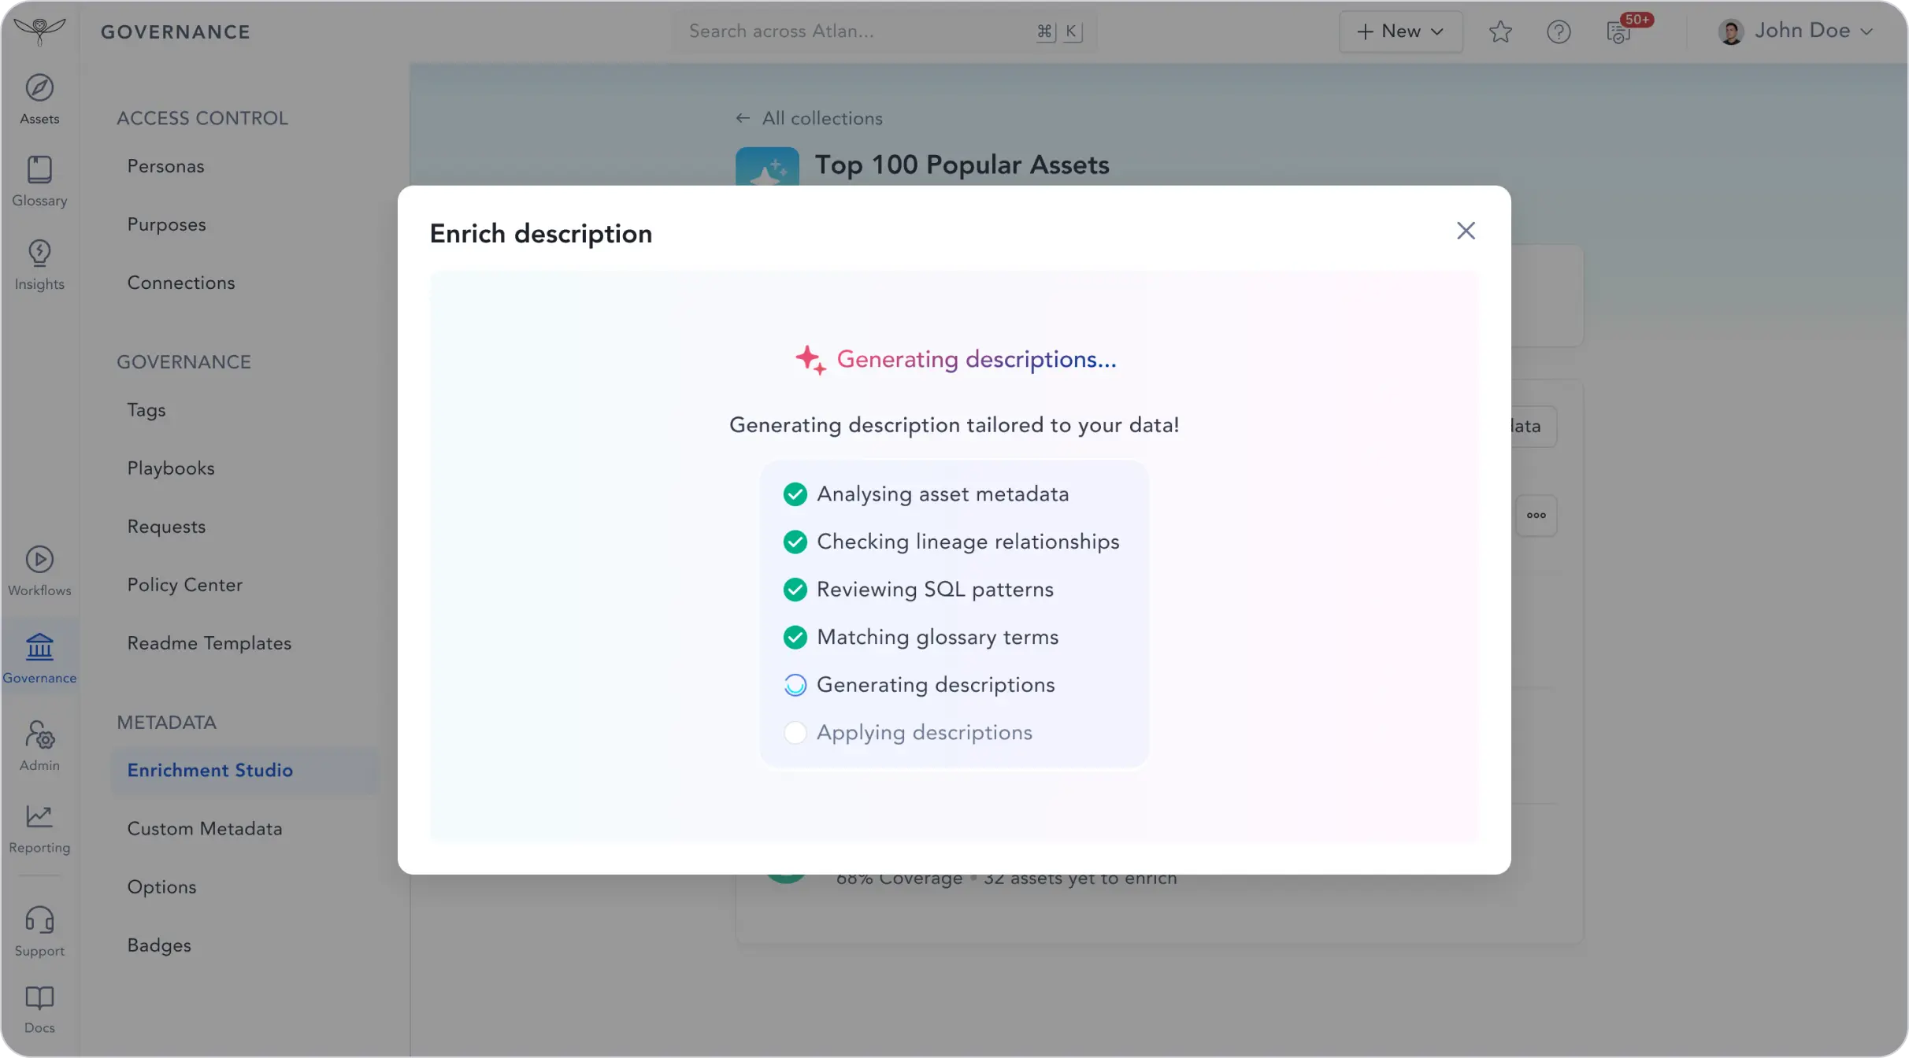Navigate to Readme Templates
The image size is (1909, 1058).
click(x=209, y=642)
